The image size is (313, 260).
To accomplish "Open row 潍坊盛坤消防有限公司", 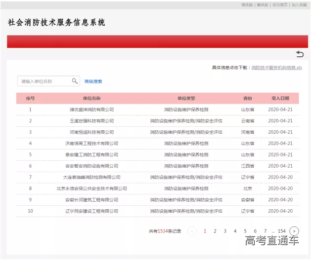I will 91,110.
